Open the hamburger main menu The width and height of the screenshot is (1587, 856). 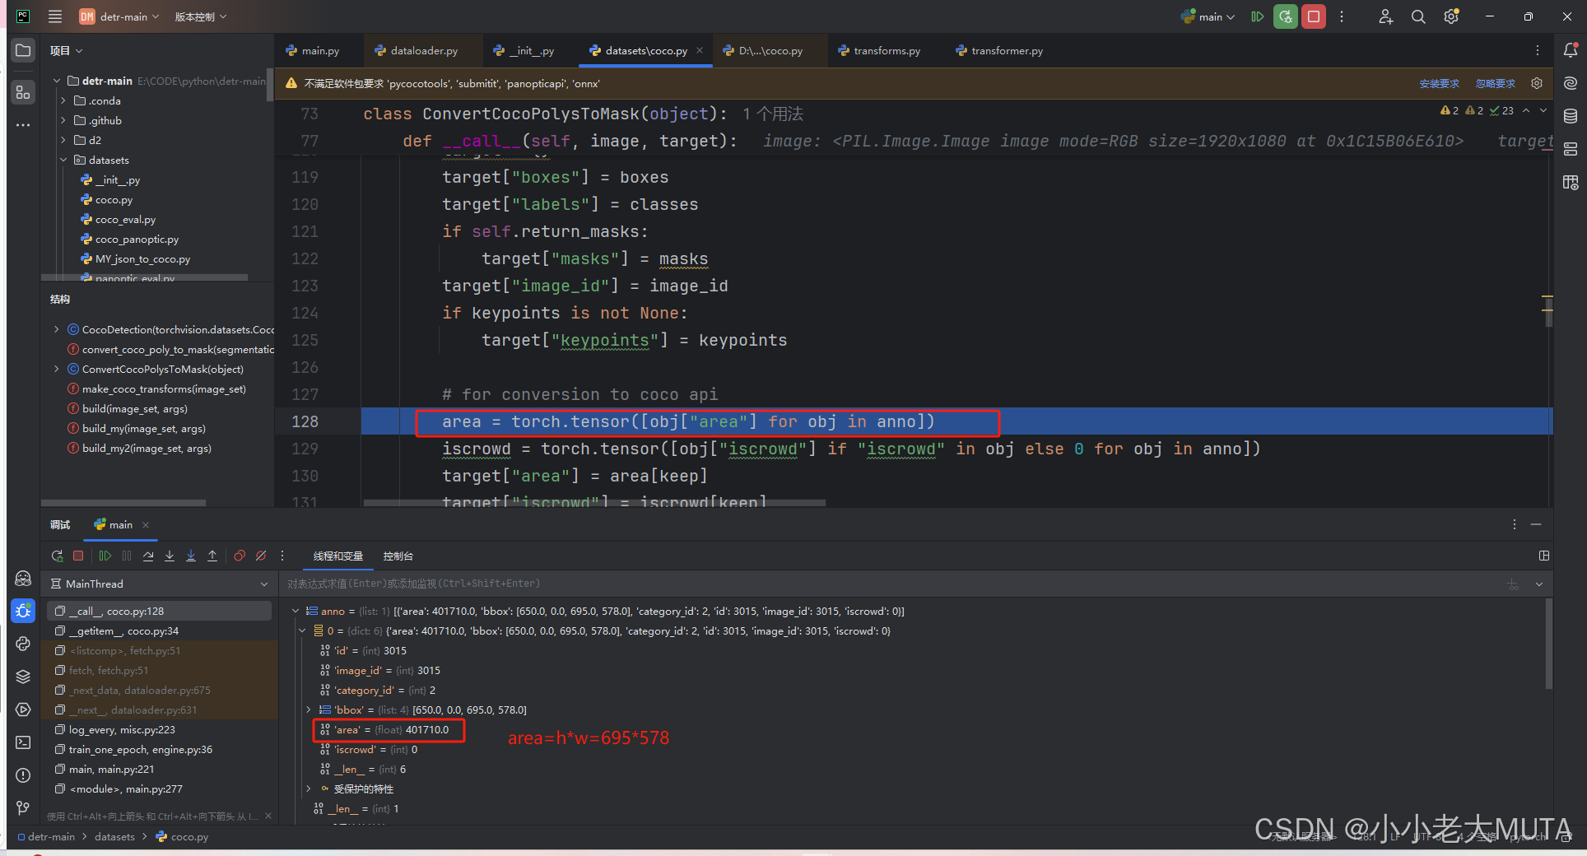click(55, 16)
